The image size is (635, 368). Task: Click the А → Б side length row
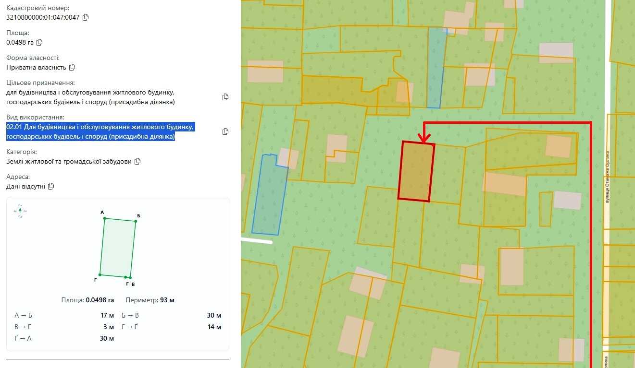click(x=64, y=315)
